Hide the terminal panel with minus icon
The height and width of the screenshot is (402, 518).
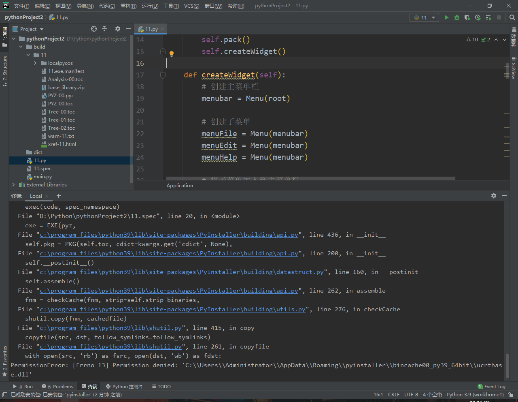(504, 196)
